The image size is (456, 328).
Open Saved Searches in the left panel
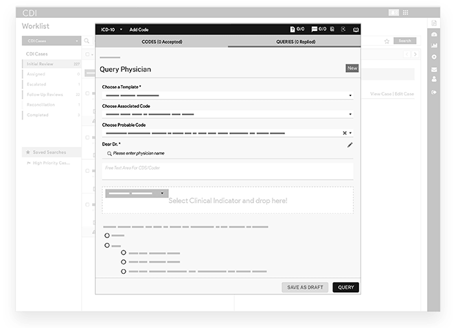(52, 152)
